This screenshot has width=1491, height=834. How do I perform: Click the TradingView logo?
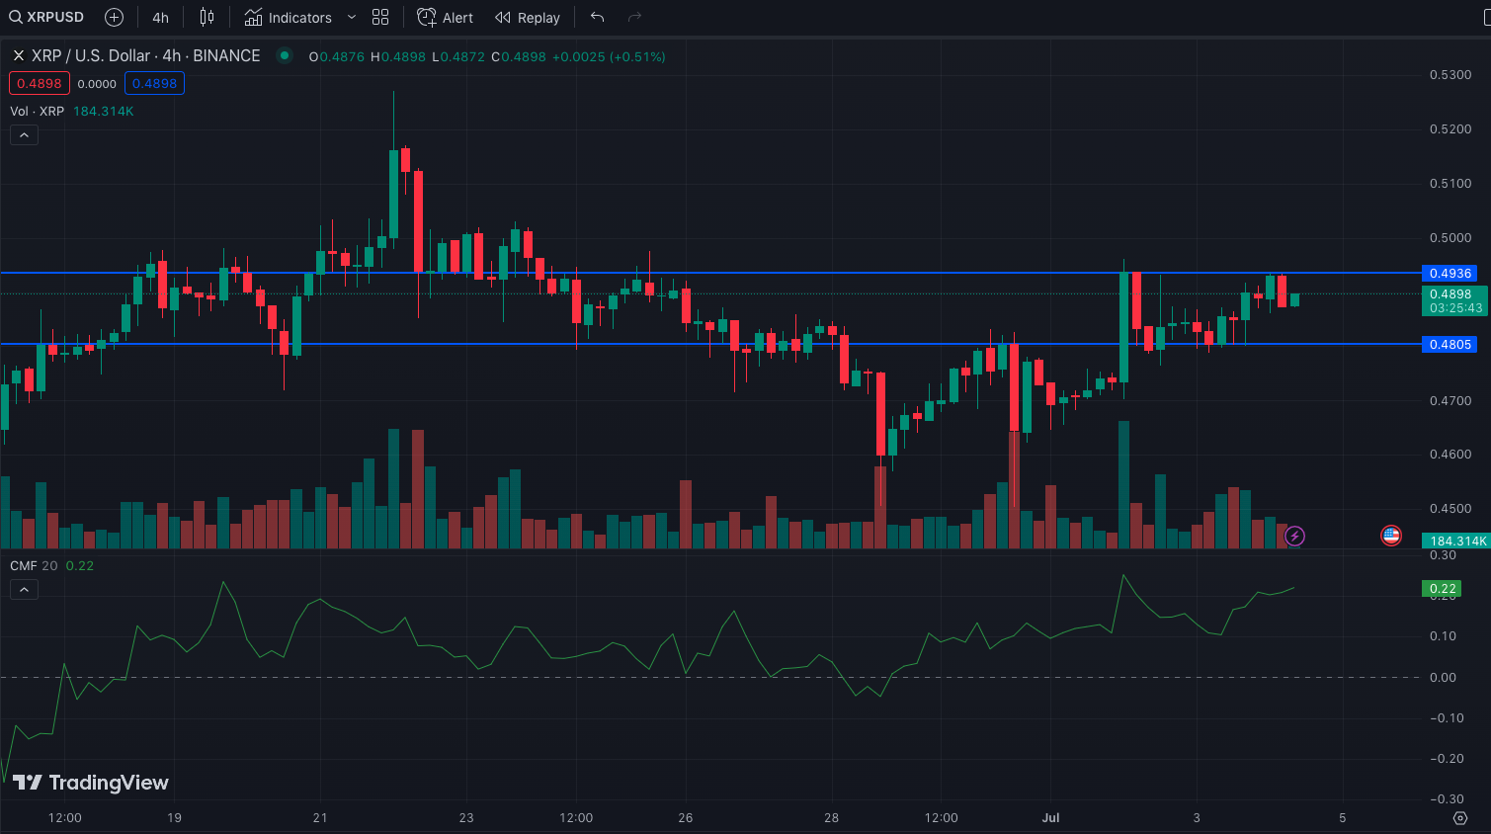91,783
